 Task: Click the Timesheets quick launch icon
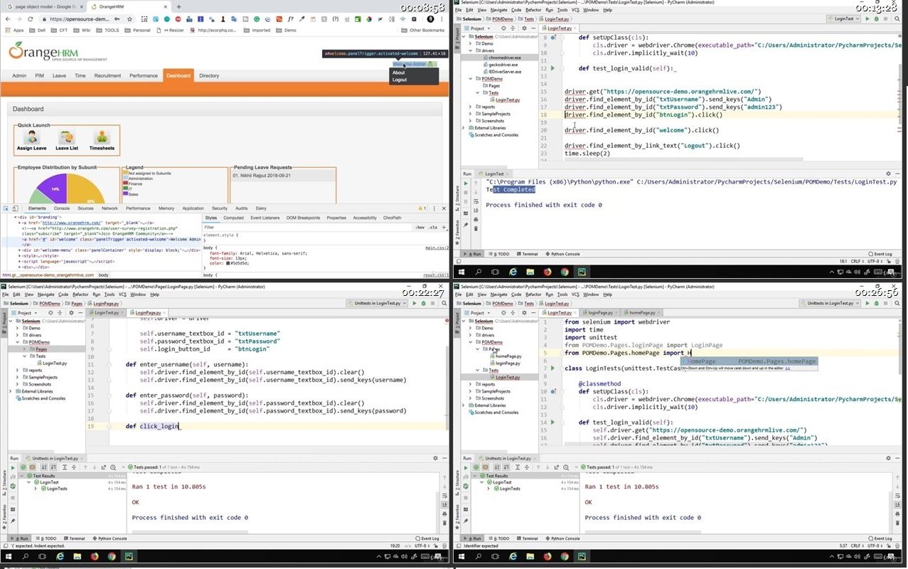pos(102,137)
